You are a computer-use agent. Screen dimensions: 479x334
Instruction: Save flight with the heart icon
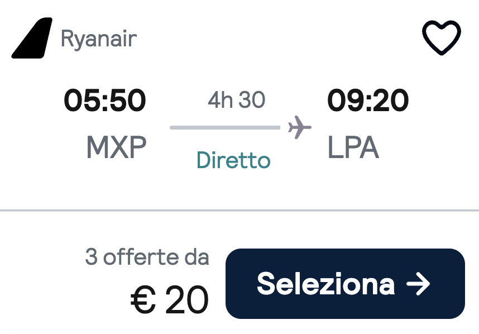pyautogui.click(x=442, y=37)
